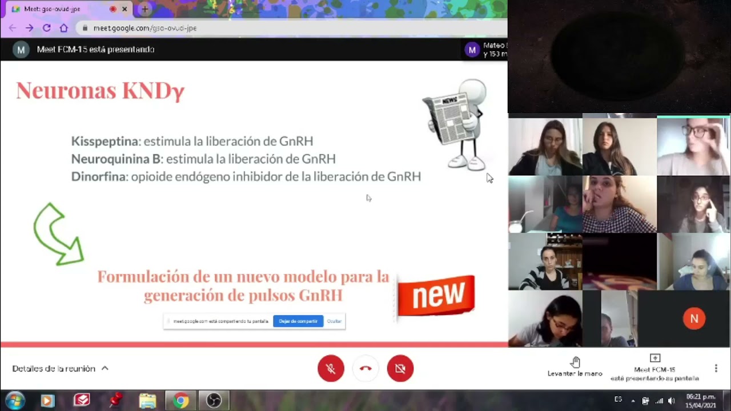Open the Windows Start menu
This screenshot has width=731, height=411.
[15, 401]
